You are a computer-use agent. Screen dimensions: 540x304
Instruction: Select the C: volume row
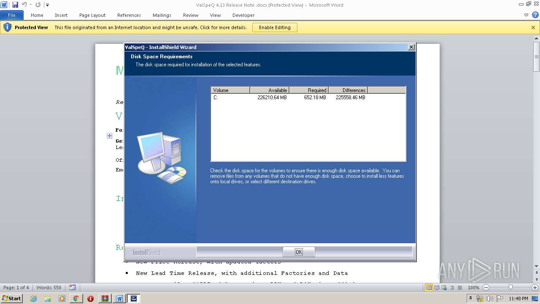click(308, 98)
